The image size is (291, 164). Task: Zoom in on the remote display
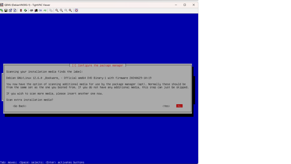(x=57, y=11)
